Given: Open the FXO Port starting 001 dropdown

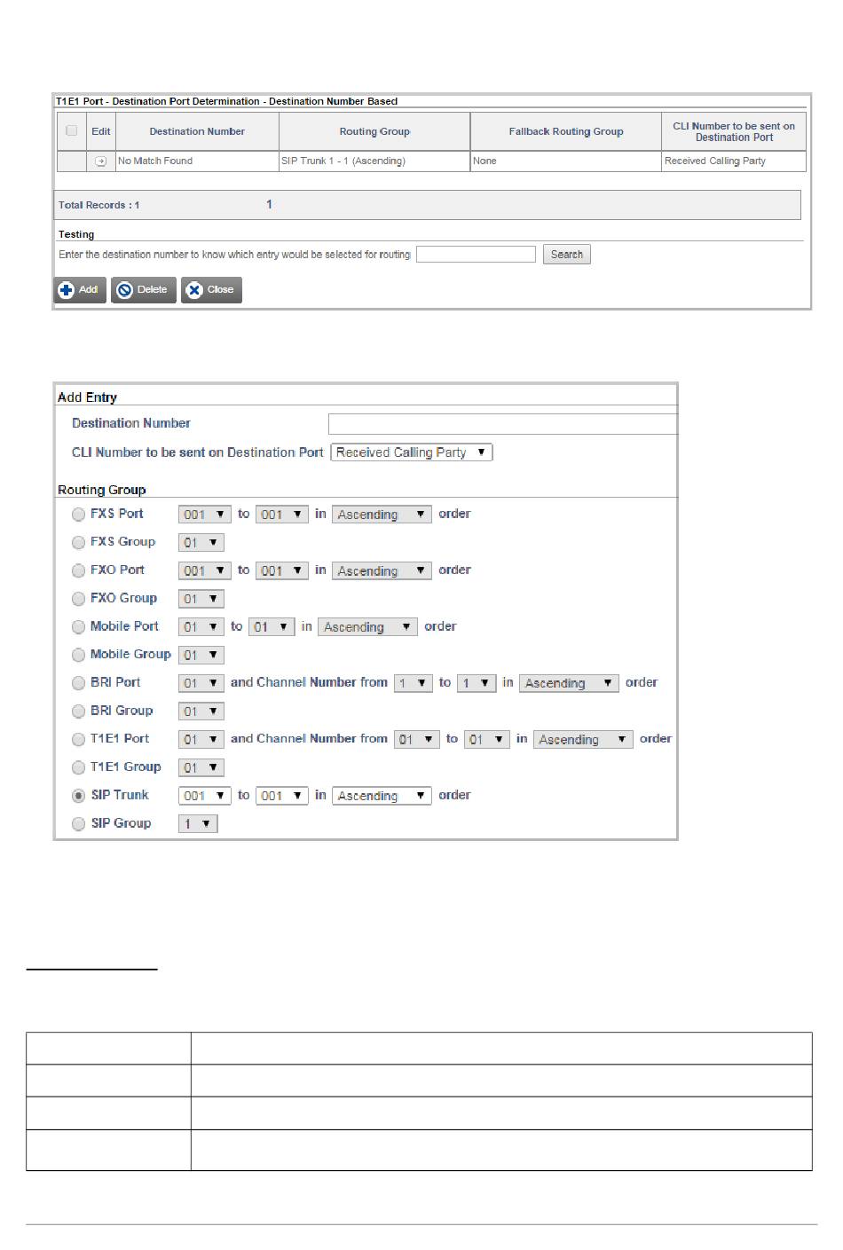Looking at the screenshot, I should pos(205,571).
